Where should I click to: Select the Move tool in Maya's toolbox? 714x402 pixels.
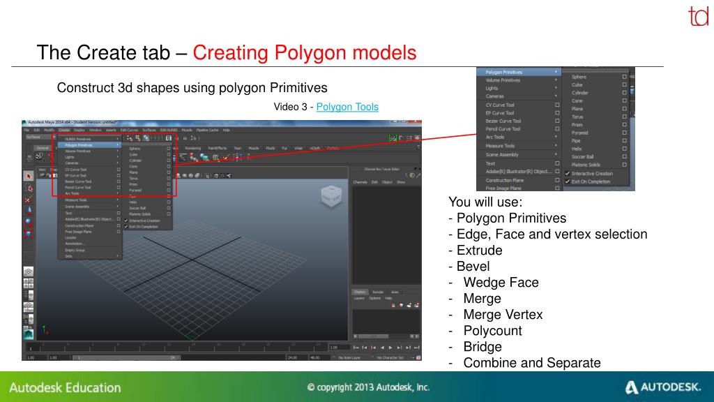pos(28,211)
